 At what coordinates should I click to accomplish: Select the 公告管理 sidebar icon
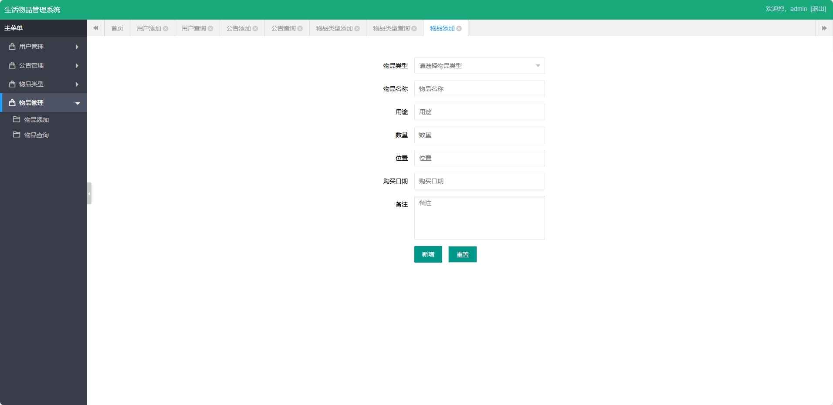tap(12, 65)
